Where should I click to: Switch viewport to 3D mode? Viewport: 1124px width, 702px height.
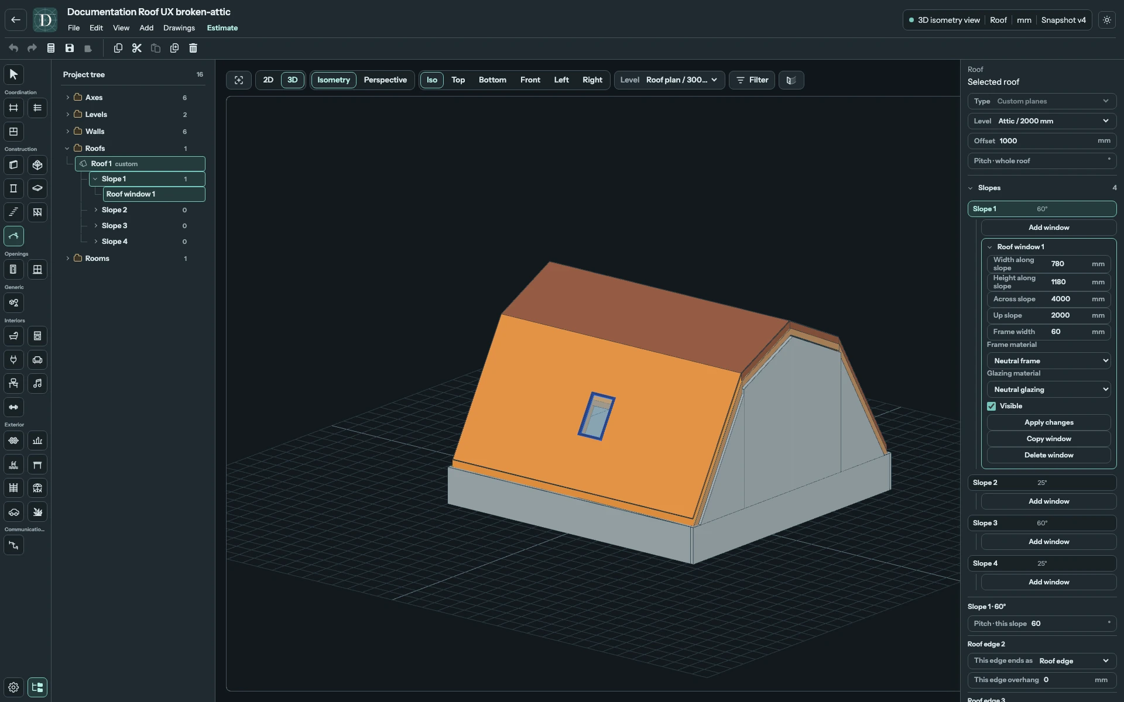click(x=293, y=80)
